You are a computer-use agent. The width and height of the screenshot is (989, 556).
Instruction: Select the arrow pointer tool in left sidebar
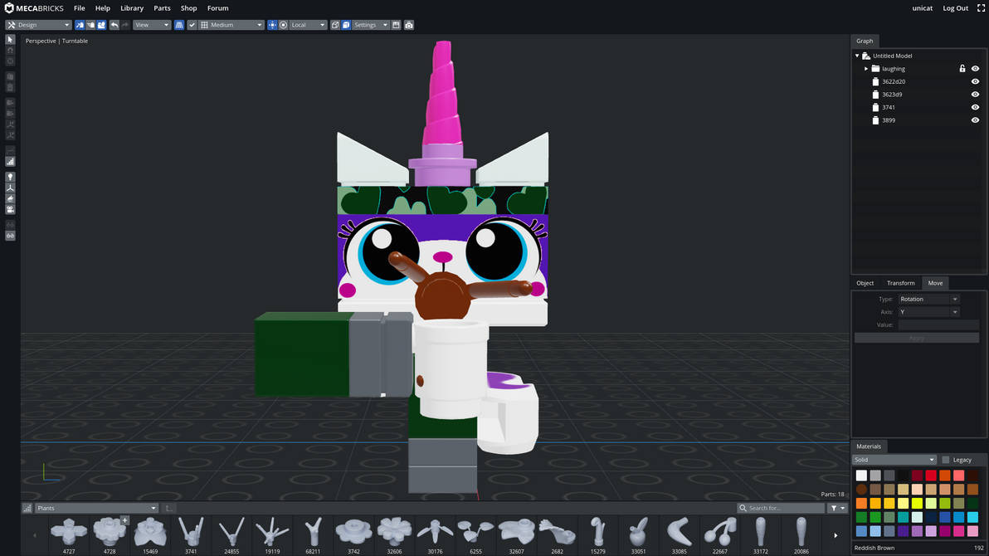pos(10,39)
